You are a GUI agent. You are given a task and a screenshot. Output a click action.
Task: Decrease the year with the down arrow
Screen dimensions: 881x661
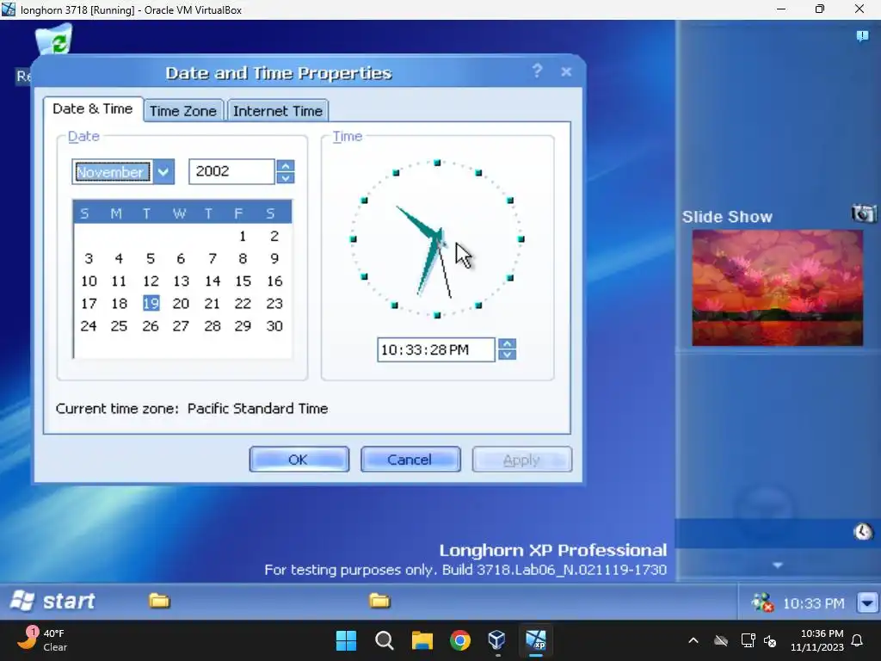[286, 177]
